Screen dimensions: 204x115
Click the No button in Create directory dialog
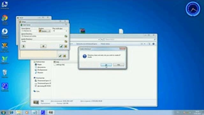click(x=119, y=65)
